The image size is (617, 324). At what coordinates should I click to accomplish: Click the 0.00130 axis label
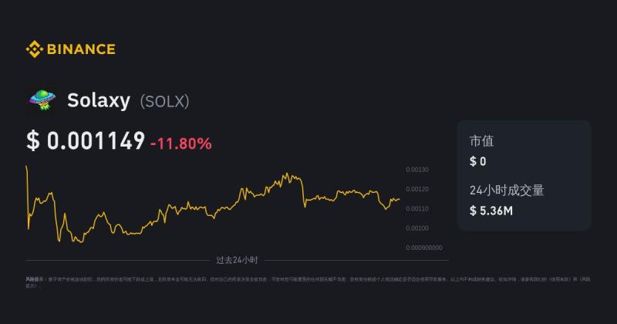pos(417,170)
